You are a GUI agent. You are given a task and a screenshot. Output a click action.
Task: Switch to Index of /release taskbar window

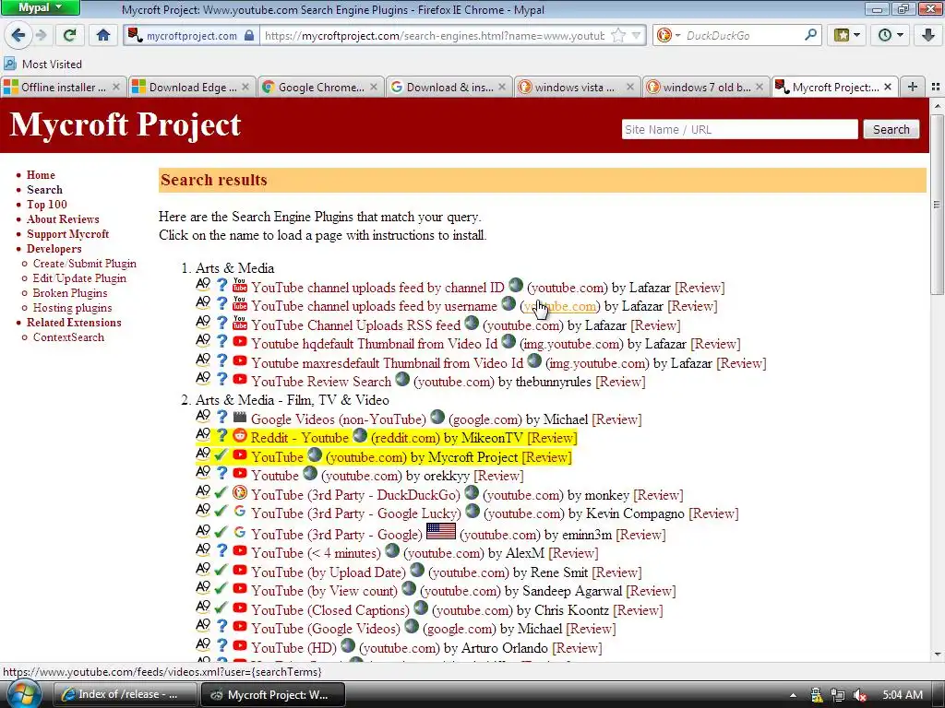pos(126,695)
